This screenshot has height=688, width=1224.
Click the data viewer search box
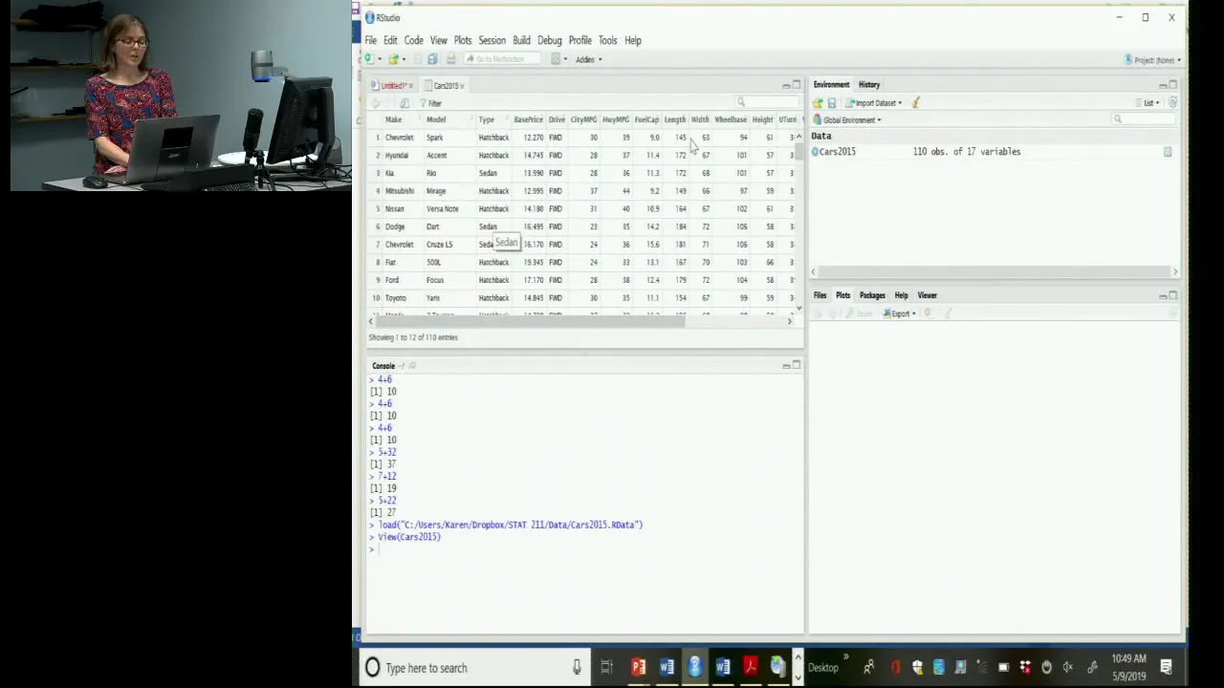pos(766,102)
